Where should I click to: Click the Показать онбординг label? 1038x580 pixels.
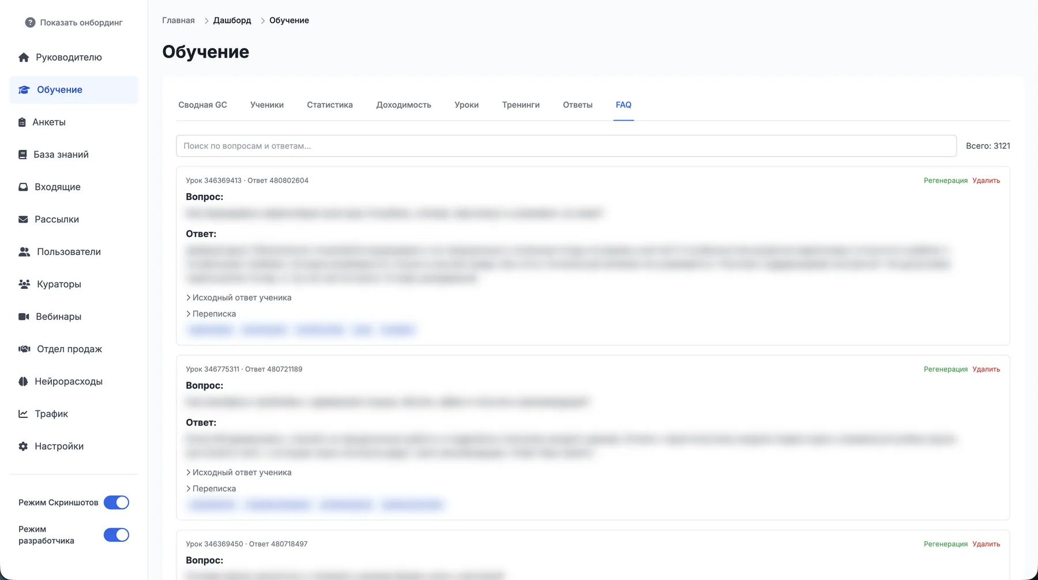point(81,22)
